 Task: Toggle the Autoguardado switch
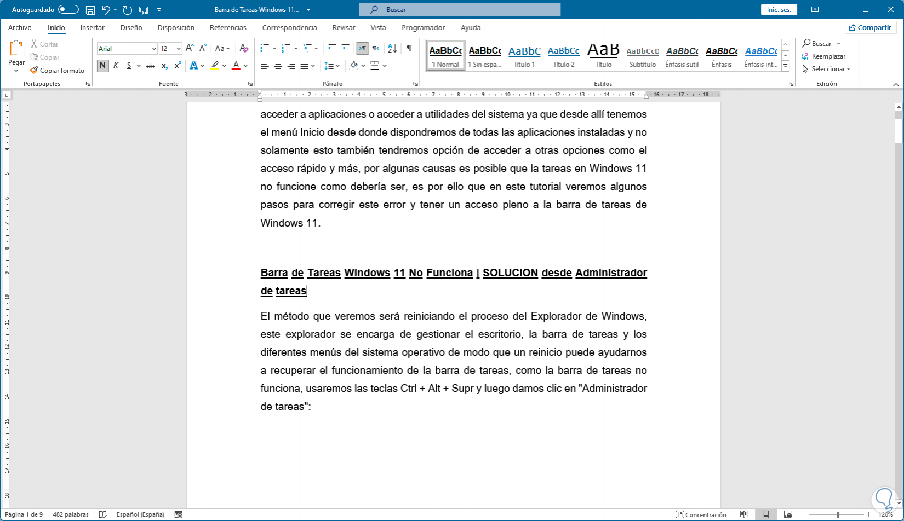pyautogui.click(x=68, y=10)
